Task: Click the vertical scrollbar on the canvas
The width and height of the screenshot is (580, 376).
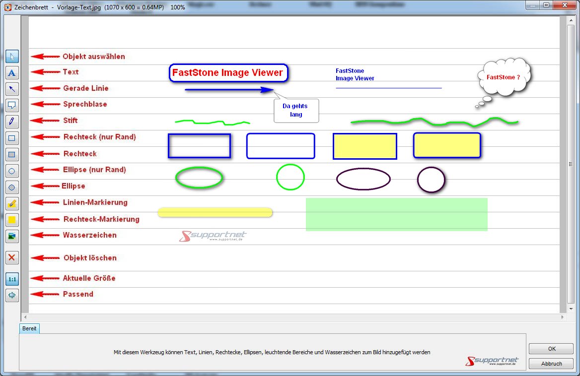Action: coord(571,164)
